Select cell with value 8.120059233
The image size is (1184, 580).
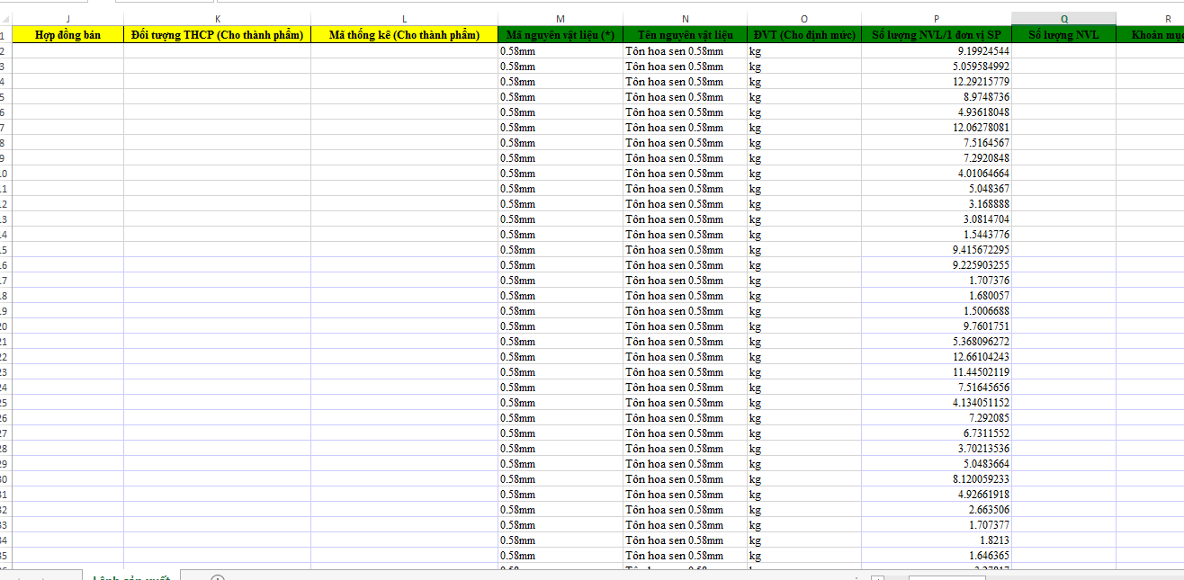click(x=937, y=479)
